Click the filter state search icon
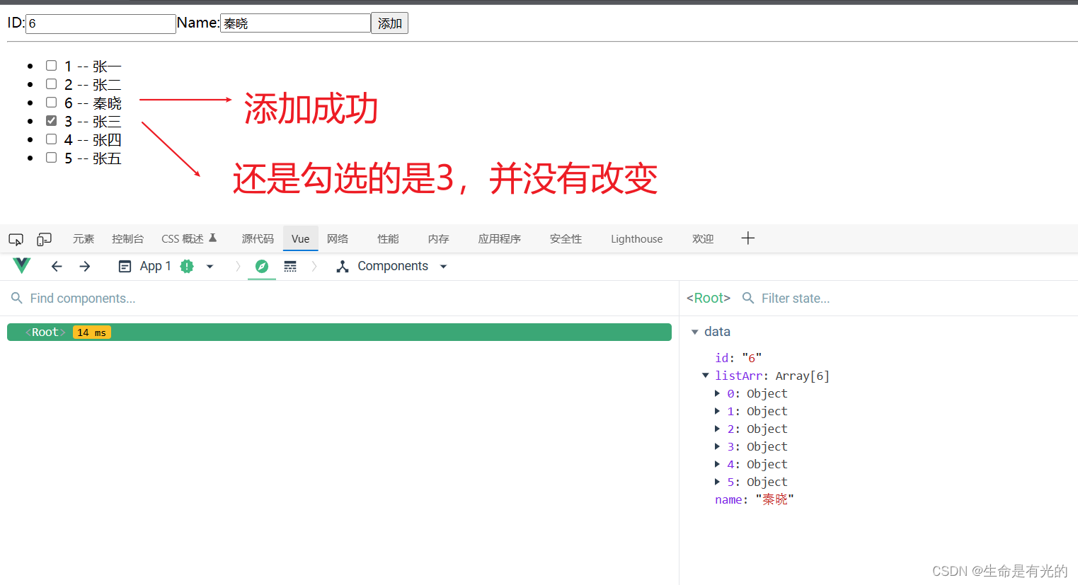 point(748,299)
